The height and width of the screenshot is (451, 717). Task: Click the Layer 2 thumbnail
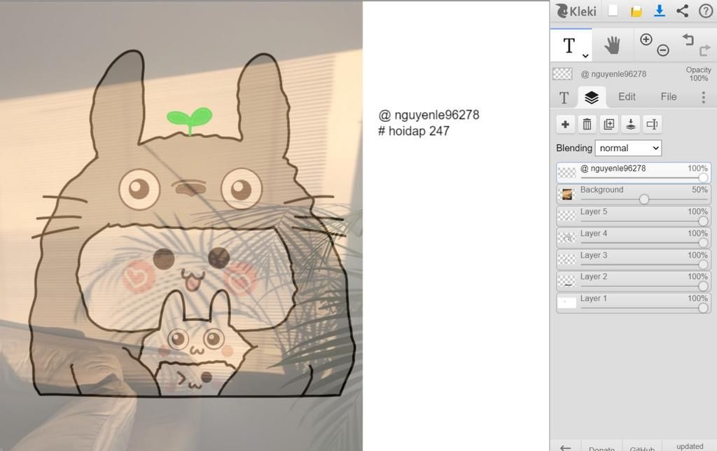(567, 281)
